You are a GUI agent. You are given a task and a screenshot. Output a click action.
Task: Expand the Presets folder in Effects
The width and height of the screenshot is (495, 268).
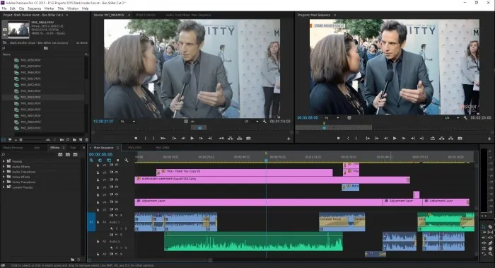pyautogui.click(x=4, y=161)
